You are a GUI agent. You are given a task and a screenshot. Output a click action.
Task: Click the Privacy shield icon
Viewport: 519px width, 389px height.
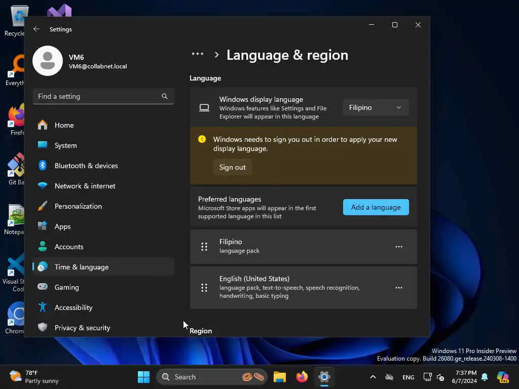tap(43, 327)
